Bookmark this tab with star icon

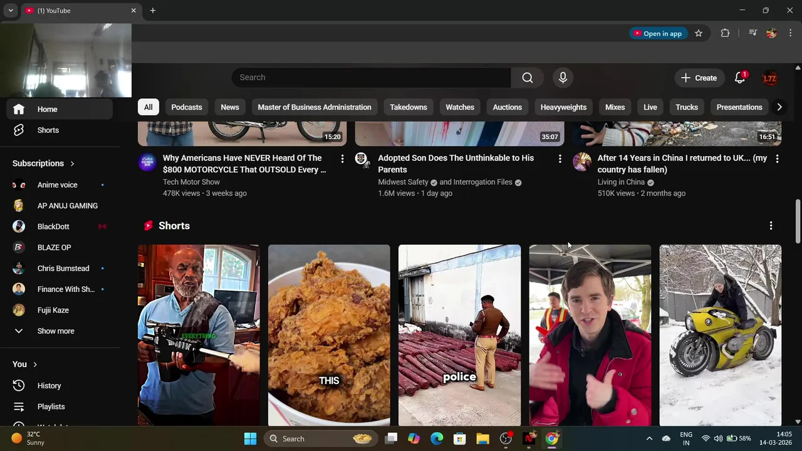tap(699, 33)
